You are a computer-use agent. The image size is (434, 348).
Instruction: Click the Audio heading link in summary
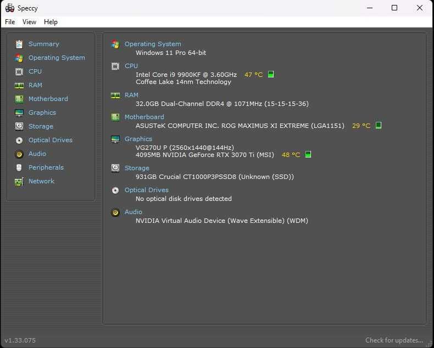point(133,212)
